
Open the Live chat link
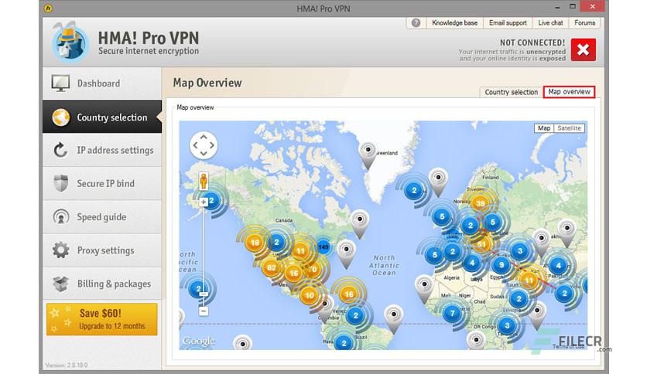point(550,23)
